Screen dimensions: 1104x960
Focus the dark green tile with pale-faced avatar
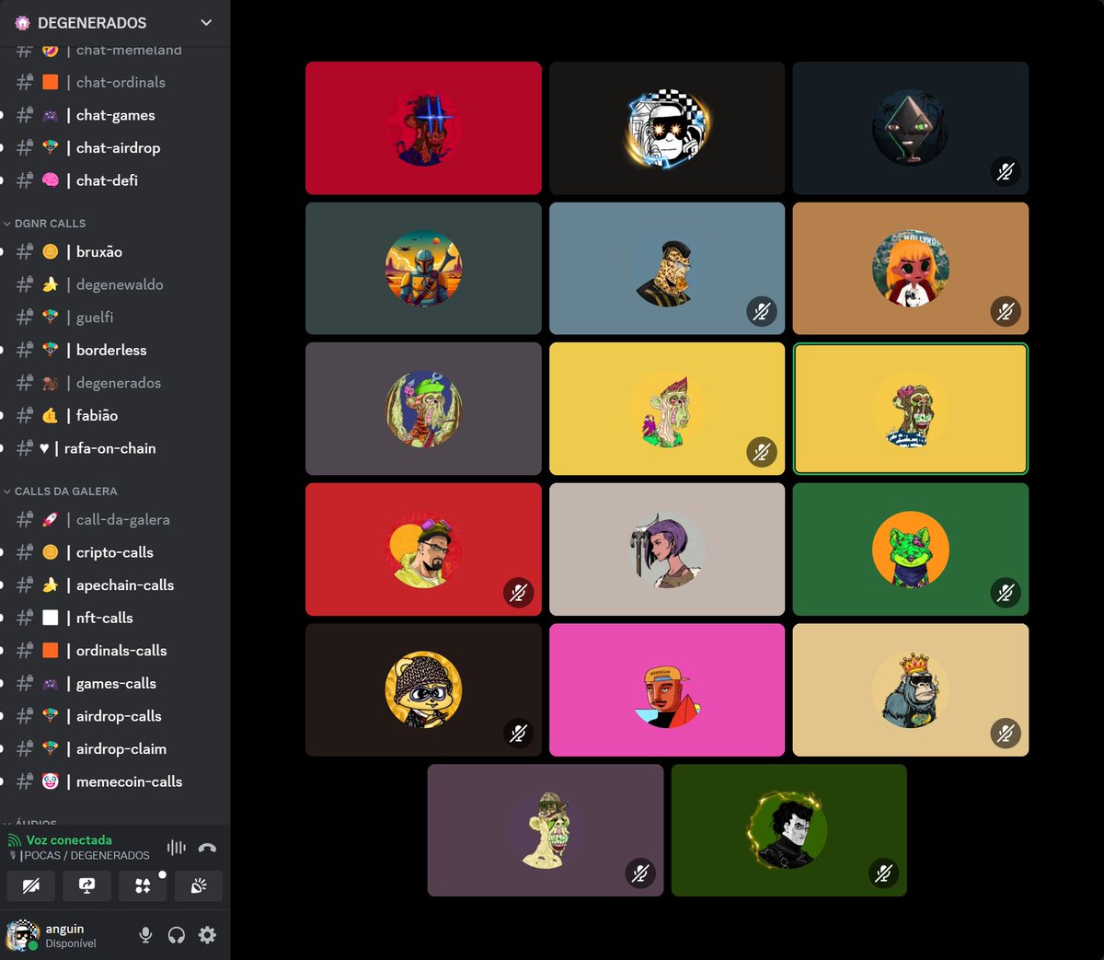(x=789, y=830)
